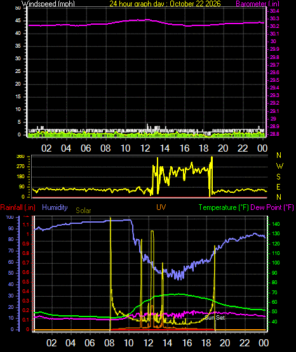Click the "S" compass label beside wind direction chart
This screenshot has width=296, height=352.
click(x=278, y=177)
